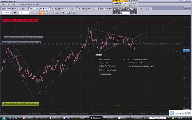Screen dimensions: 192x120
Task: Click the 'why did I short?' annotation
Action: click(x=105, y=60)
